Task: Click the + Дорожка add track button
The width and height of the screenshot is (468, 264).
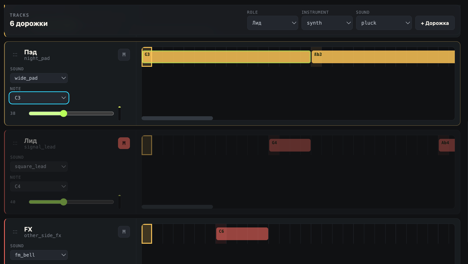Action: tap(435, 23)
